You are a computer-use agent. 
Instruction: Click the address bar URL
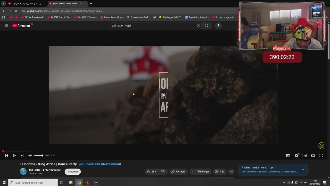click(x=66, y=11)
